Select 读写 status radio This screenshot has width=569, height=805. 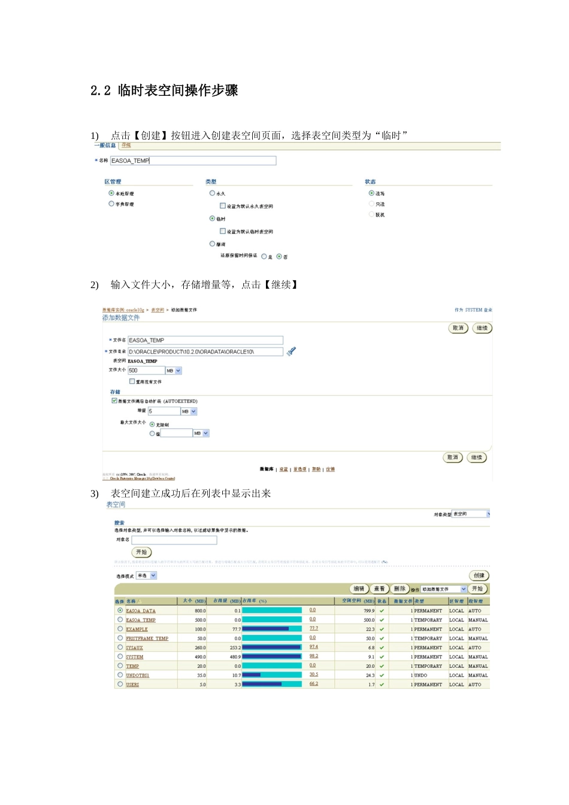[371, 193]
